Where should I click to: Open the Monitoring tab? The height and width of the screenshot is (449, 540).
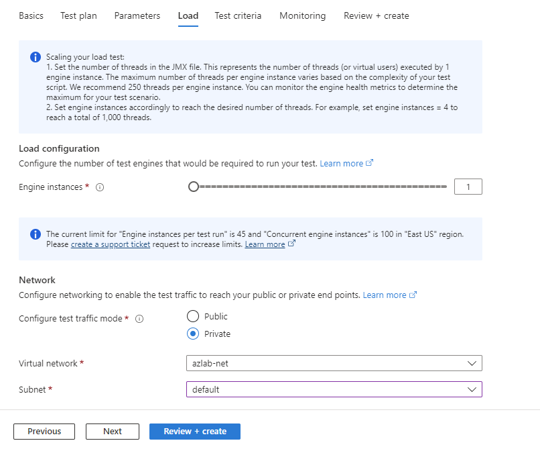pyautogui.click(x=302, y=15)
